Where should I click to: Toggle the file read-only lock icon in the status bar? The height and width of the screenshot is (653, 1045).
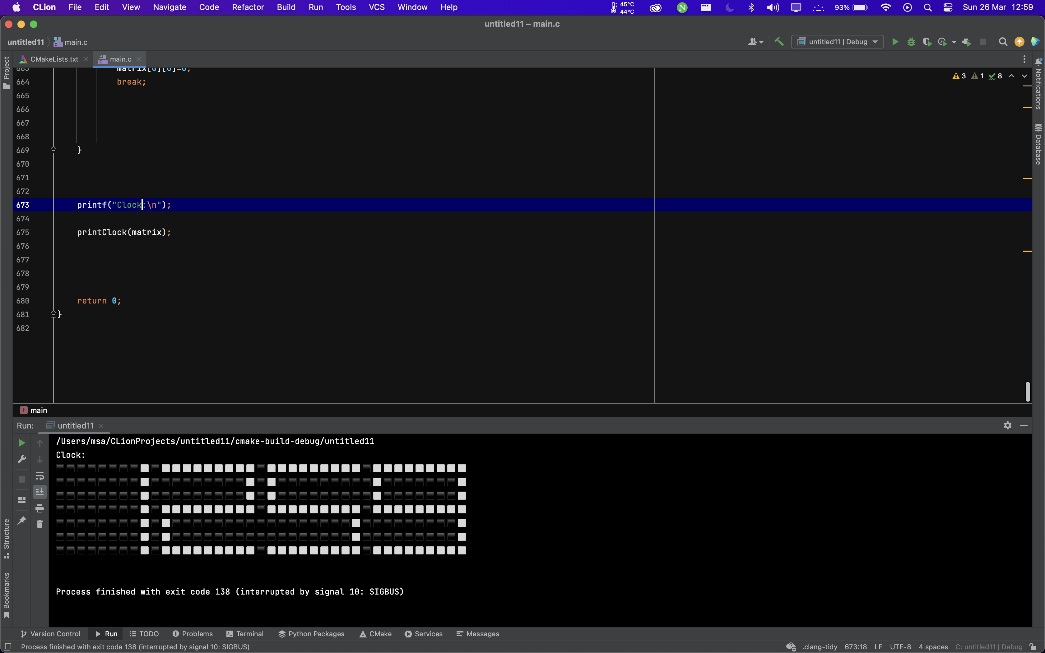[x=1033, y=646]
